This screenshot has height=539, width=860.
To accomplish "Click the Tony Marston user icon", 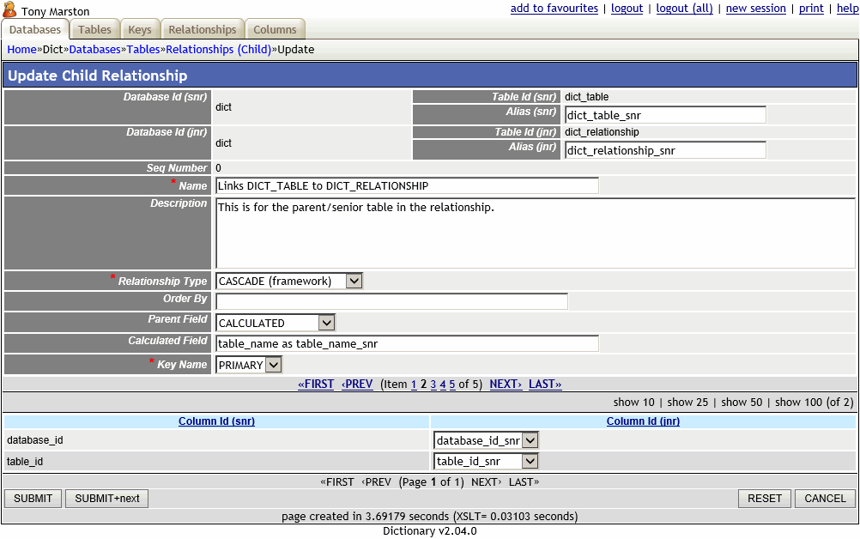I will [x=9, y=11].
